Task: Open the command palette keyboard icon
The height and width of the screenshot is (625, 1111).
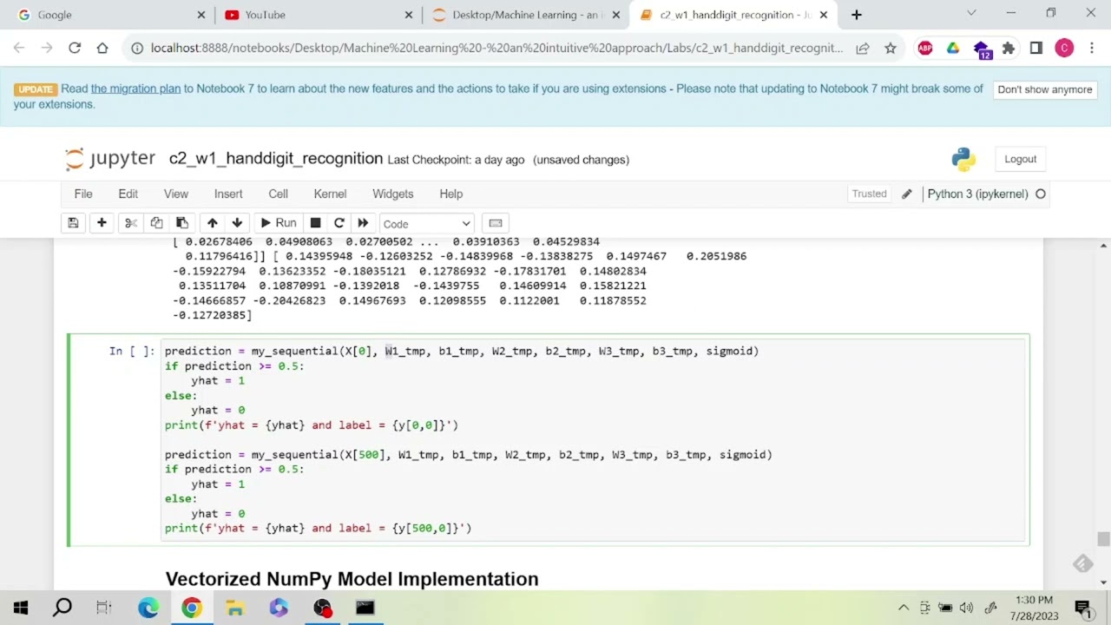Action: pos(495,223)
